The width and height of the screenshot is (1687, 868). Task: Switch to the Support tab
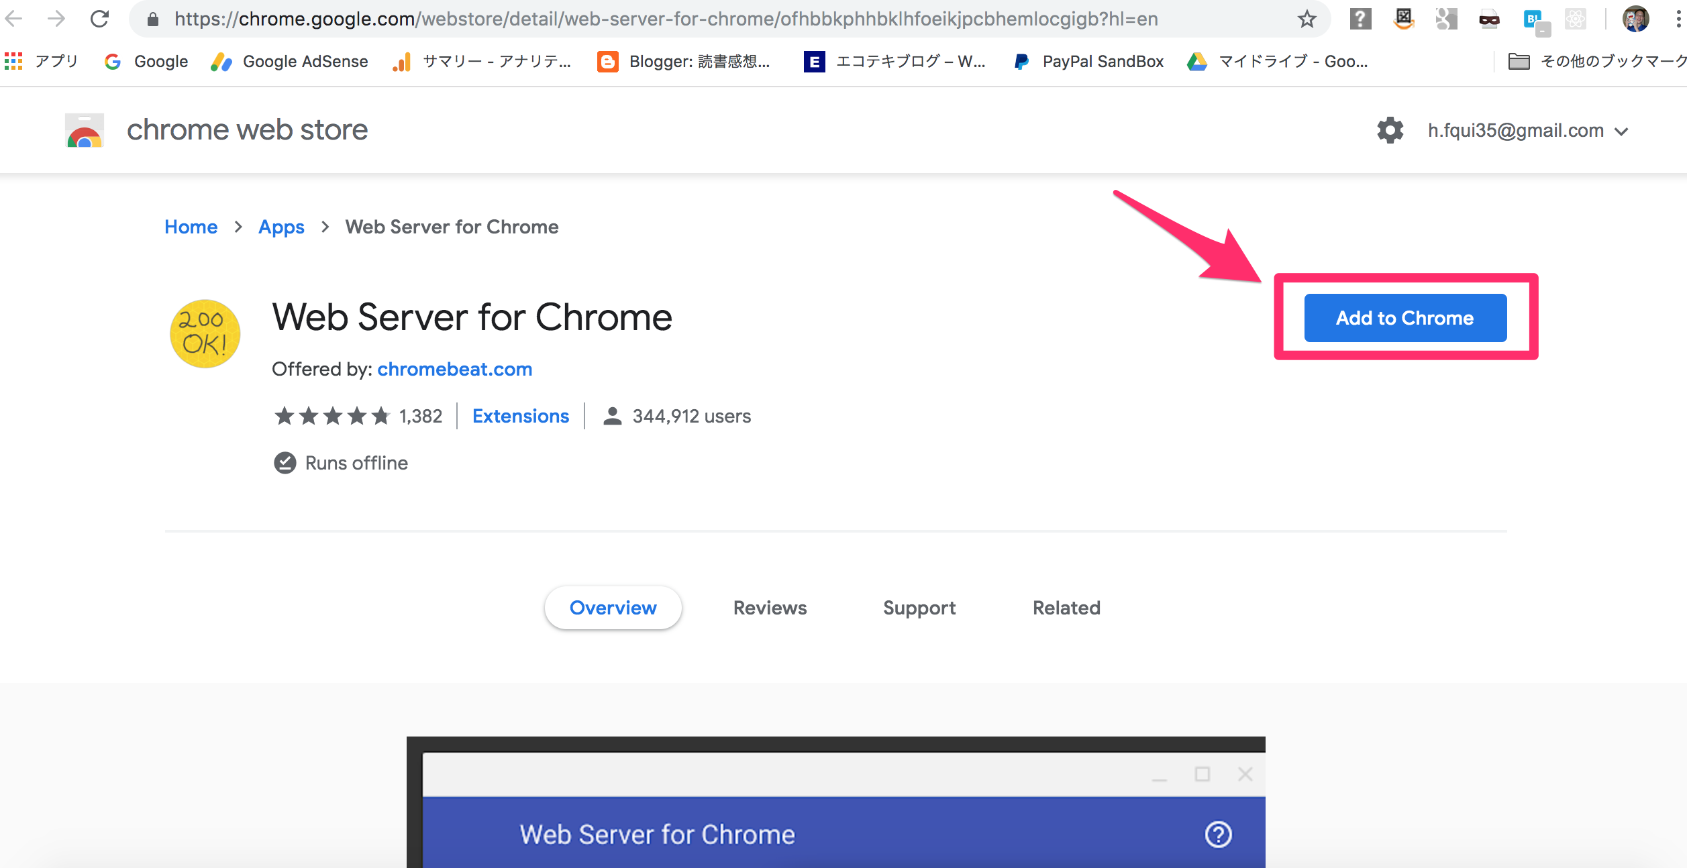tap(919, 608)
